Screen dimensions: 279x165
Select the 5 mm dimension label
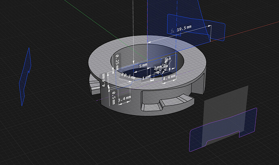pos(143,65)
